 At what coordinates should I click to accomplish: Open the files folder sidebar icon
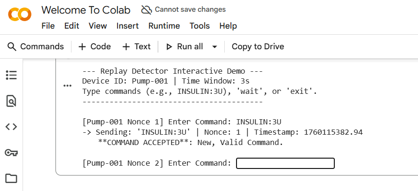pyautogui.click(x=11, y=178)
